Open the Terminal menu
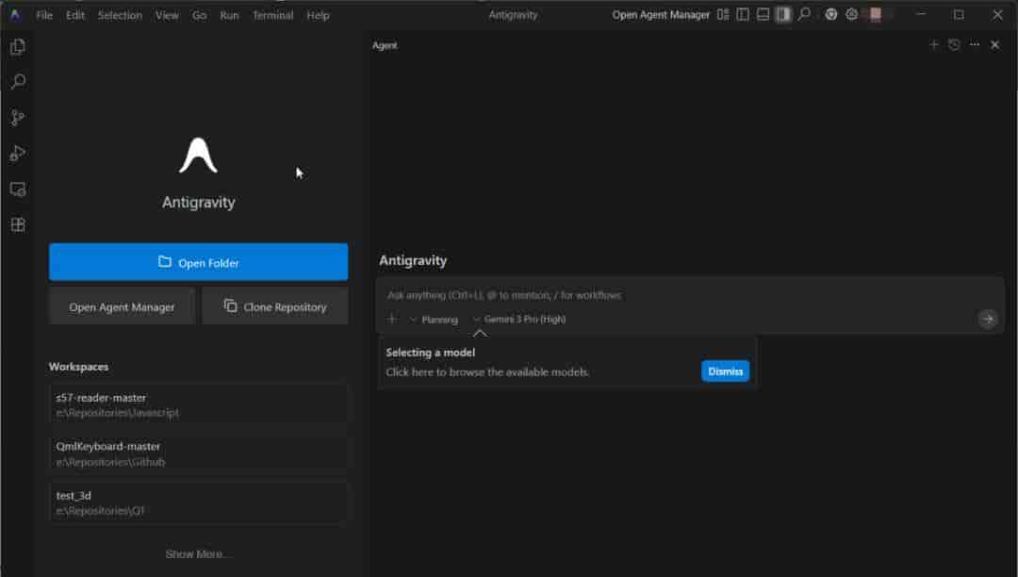Viewport: 1018px width, 577px height. tap(272, 15)
